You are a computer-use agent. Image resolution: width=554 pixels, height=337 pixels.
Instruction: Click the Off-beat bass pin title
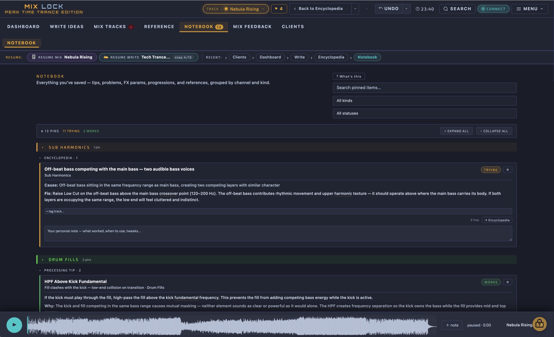click(x=119, y=169)
